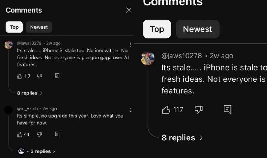The image size is (267, 158).
Task: Dislike the @m_varsh comment
Action: click(x=40, y=134)
